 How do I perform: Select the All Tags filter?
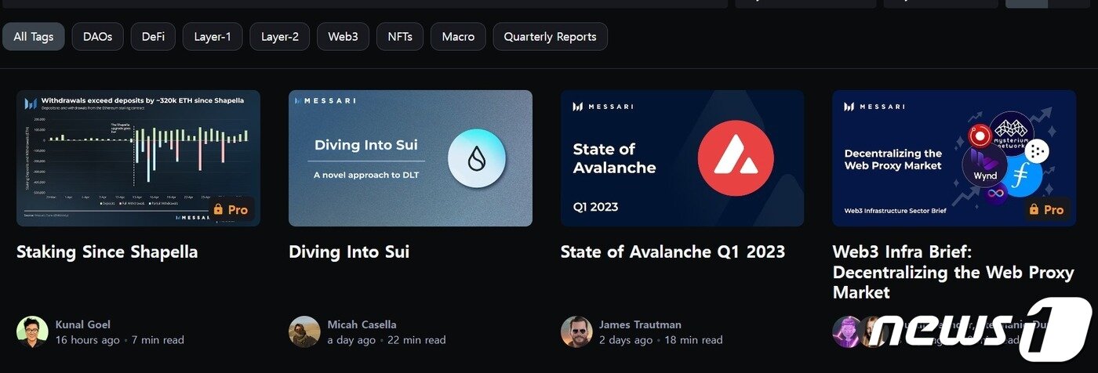coord(34,37)
